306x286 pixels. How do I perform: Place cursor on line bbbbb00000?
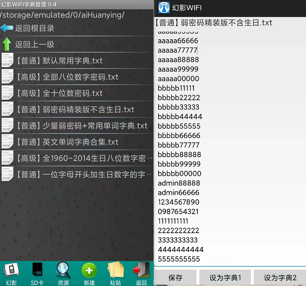[x=179, y=174]
